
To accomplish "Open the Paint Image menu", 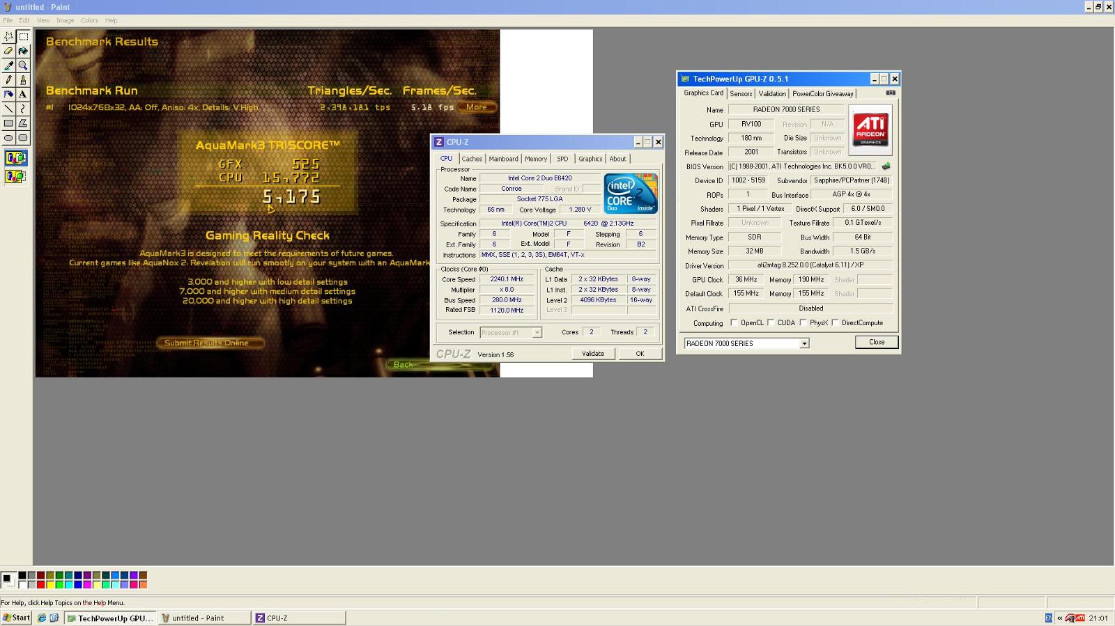I will (x=65, y=20).
